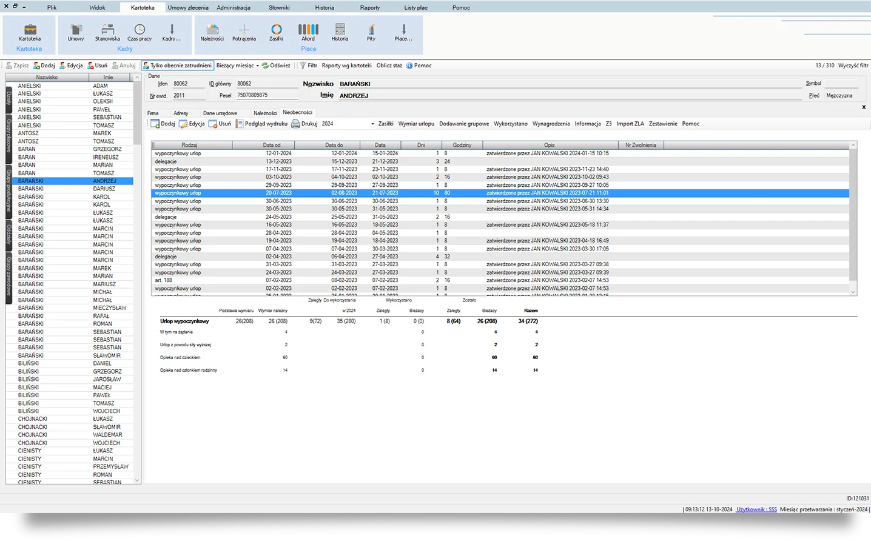Screen dimensions: 871x541
Task: Click Usuń in the absences toolbar
Action: coord(220,124)
